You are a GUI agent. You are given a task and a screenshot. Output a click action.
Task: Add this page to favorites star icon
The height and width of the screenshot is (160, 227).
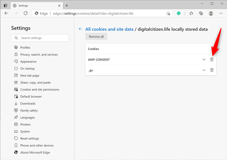point(168,13)
